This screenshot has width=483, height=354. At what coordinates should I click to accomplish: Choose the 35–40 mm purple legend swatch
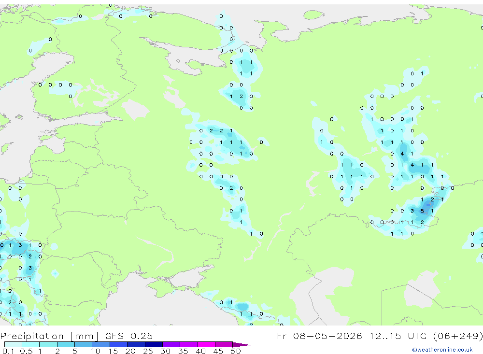click(189, 344)
